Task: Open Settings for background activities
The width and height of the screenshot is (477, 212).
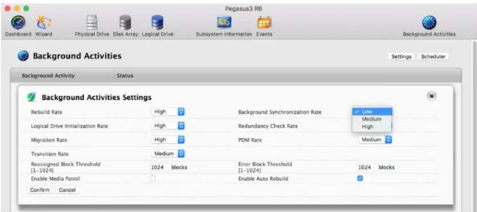Action: tap(401, 56)
